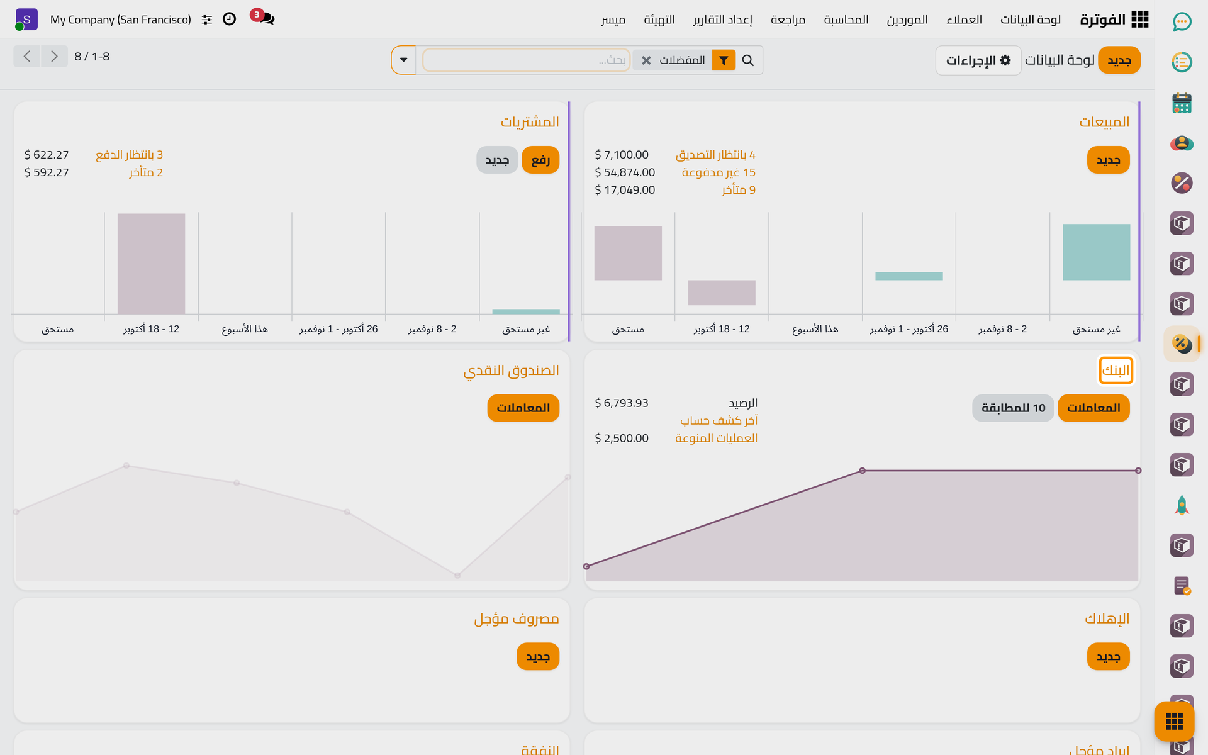The image size is (1208, 755).
Task: Click the الإجراءات button with gear
Action: click(x=978, y=60)
